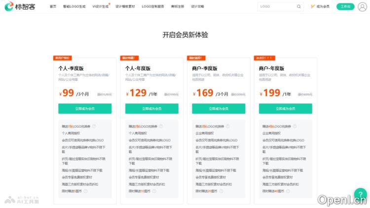
Task: Open the LOGO定制服务 navigation item
Action: pos(153,6)
